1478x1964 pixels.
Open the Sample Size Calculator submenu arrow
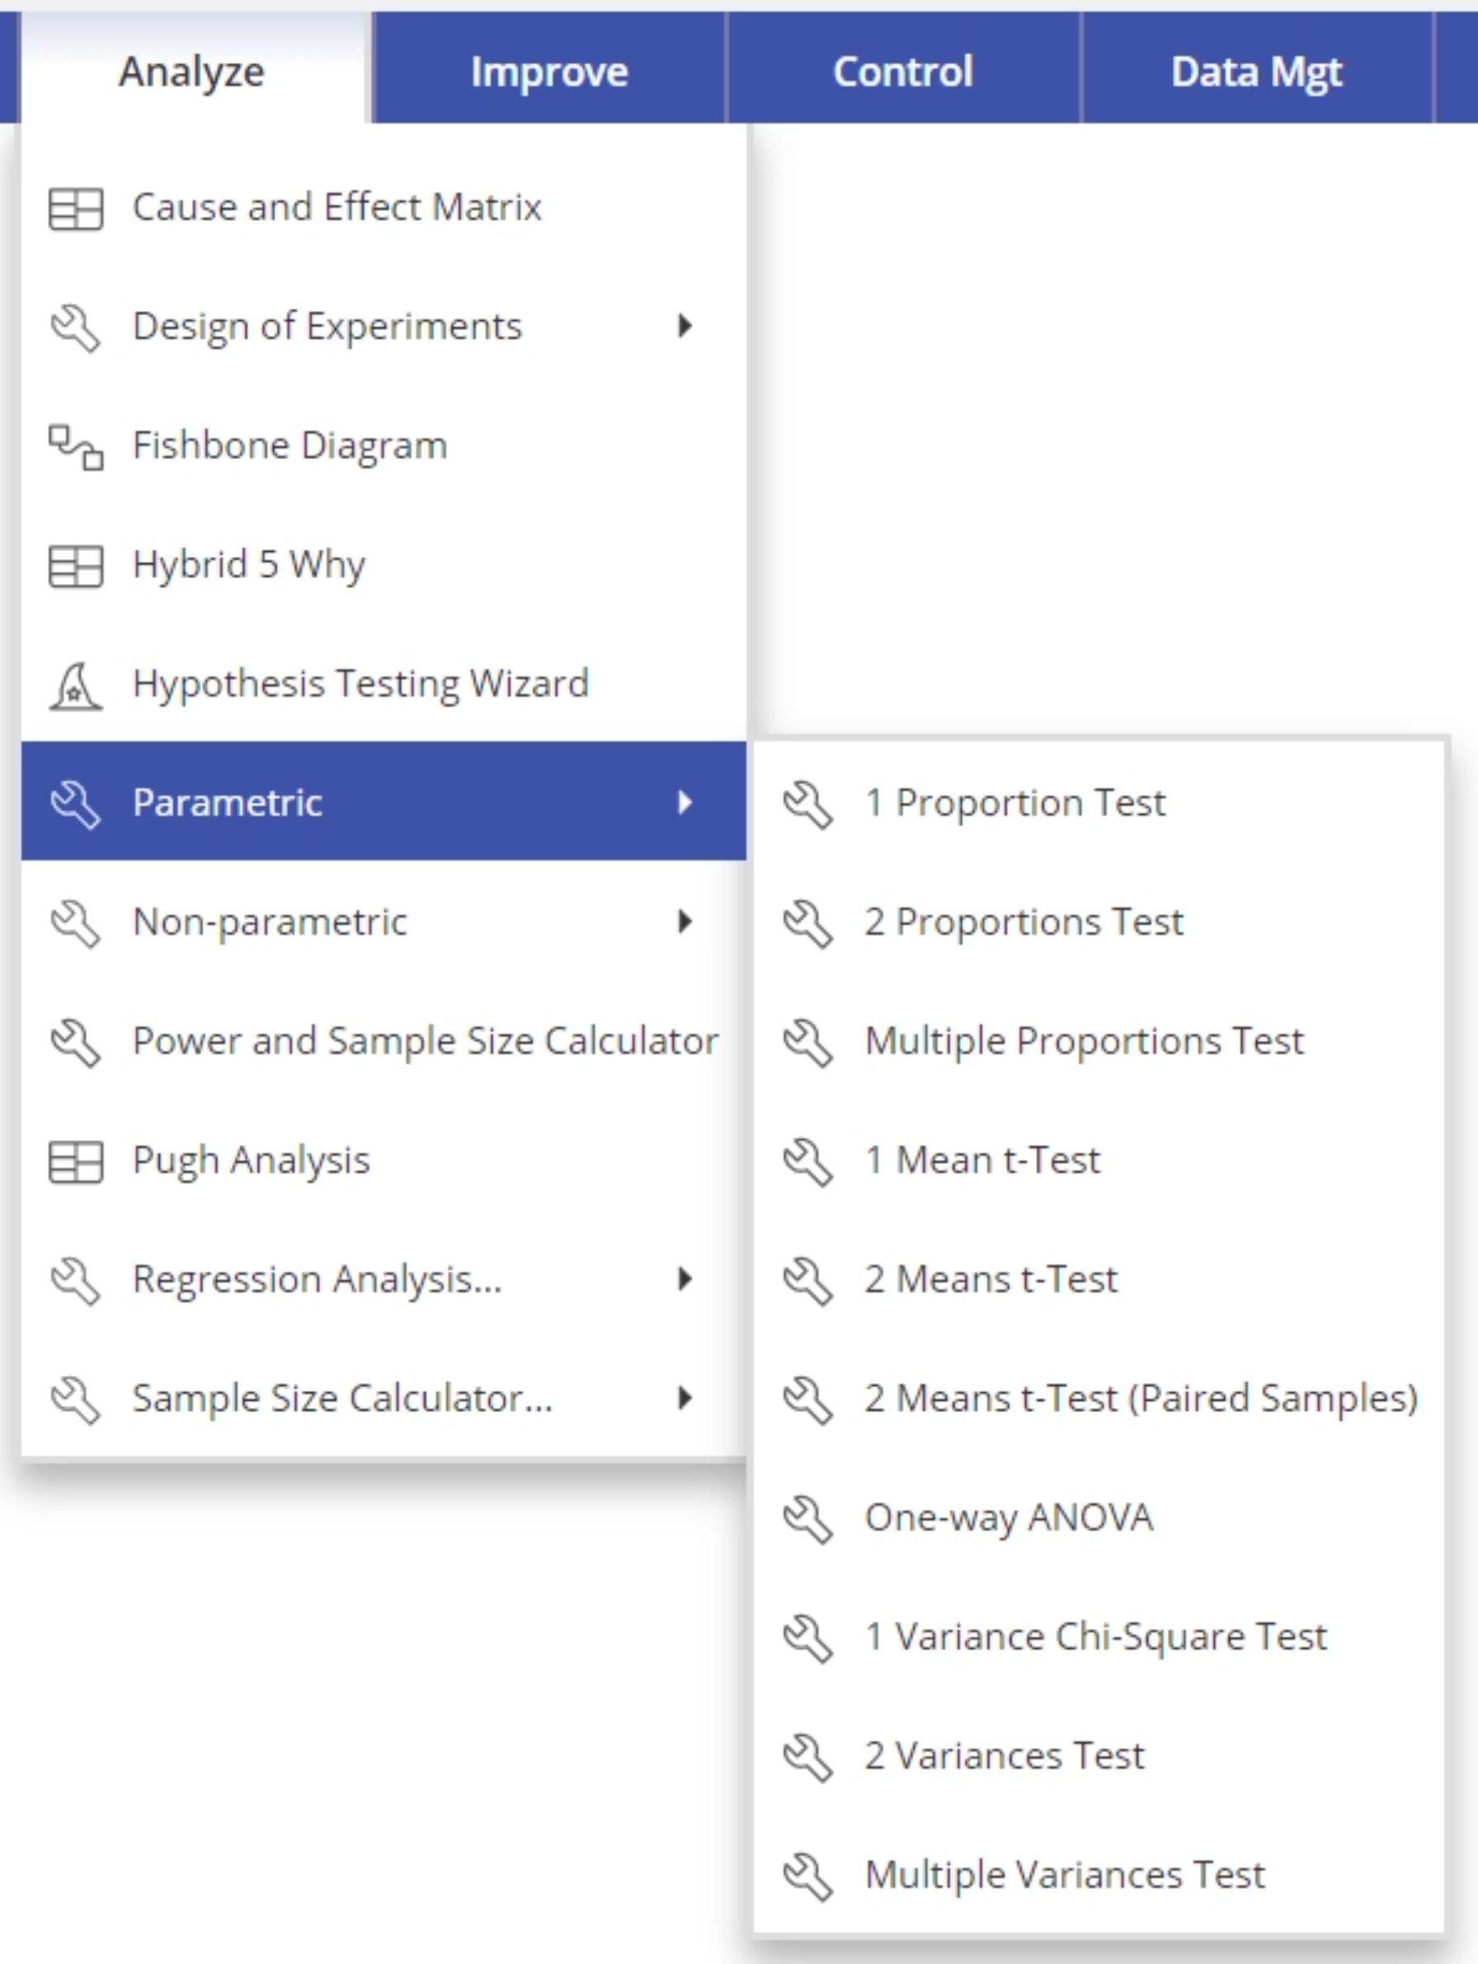(x=685, y=1398)
